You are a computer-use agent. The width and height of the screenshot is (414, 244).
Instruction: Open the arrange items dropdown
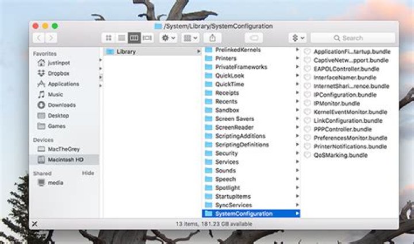coord(190,38)
